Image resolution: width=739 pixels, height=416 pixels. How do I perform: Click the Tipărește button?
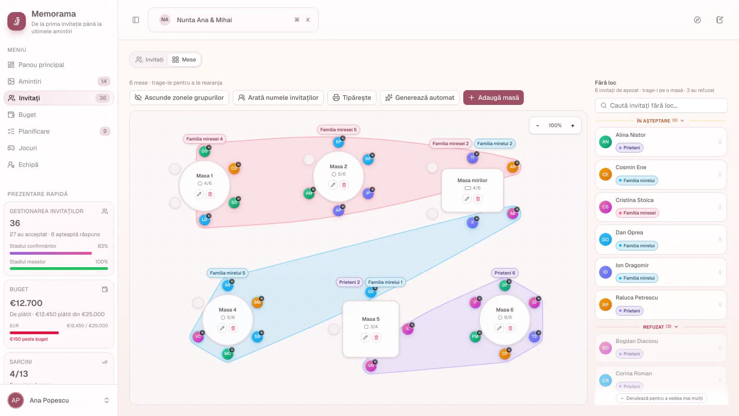[x=352, y=98]
